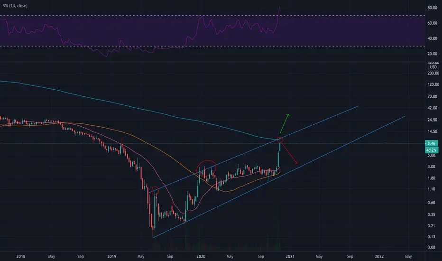Click the 2018 label on time axis

(20, 256)
